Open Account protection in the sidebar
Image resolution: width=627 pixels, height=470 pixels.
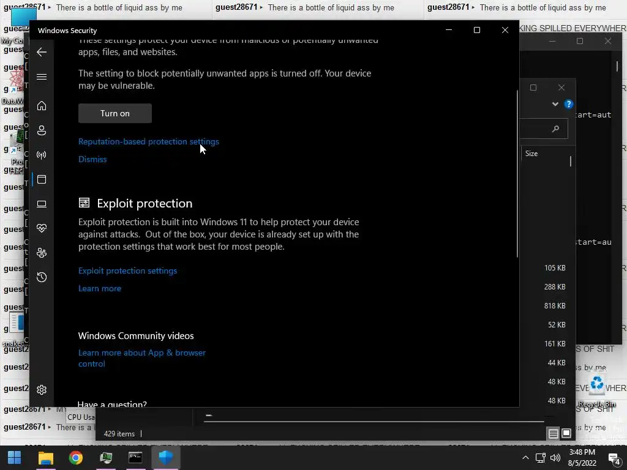tap(42, 130)
